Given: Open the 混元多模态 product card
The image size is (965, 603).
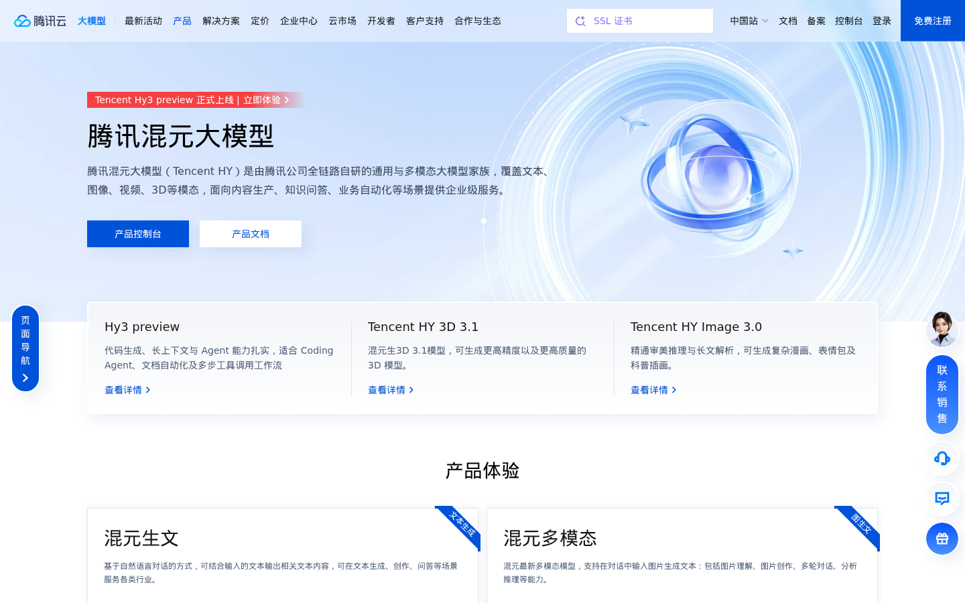Looking at the screenshot, I should pos(682,556).
